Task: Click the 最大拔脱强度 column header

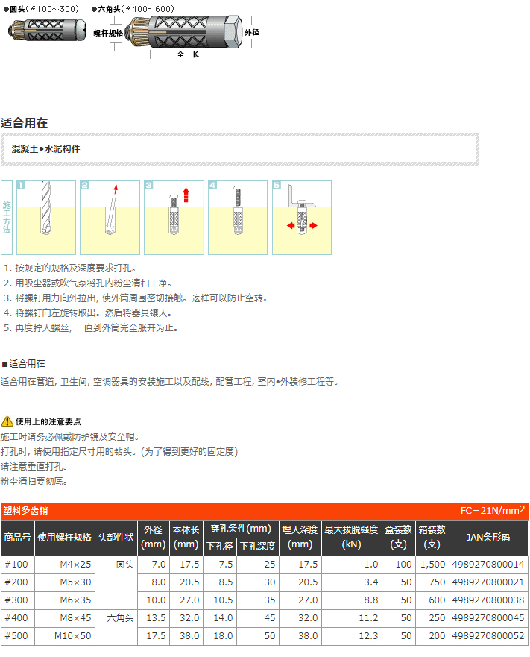Action: (x=351, y=537)
